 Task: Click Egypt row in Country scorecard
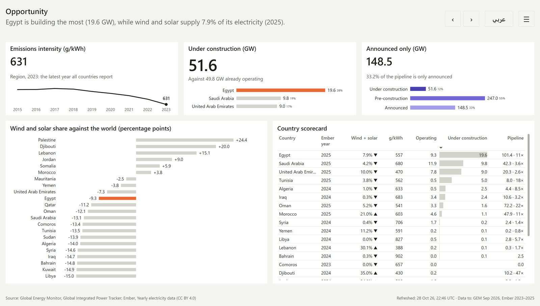coord(401,155)
